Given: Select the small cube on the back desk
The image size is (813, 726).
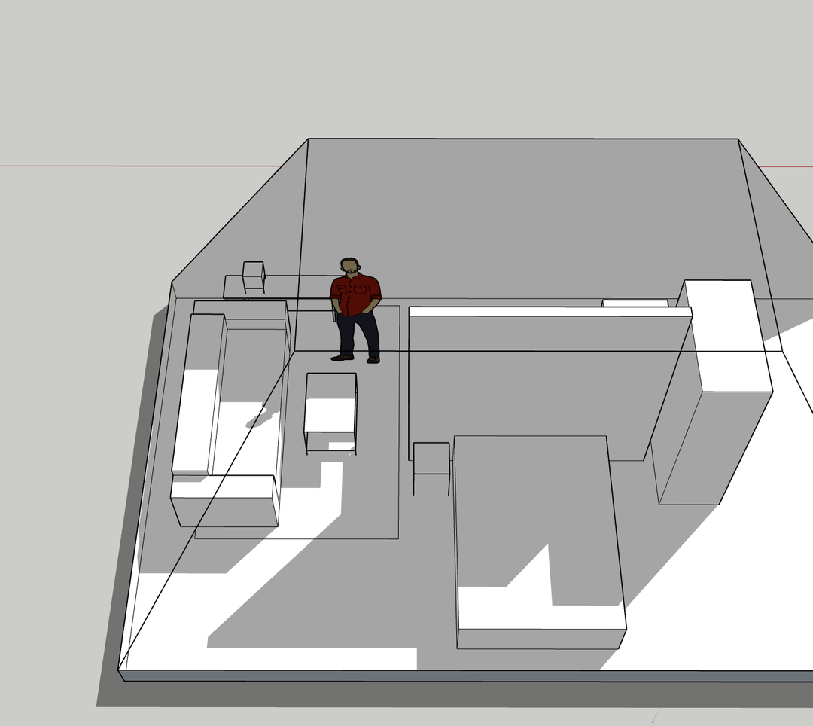Looking at the screenshot, I should 254,276.
